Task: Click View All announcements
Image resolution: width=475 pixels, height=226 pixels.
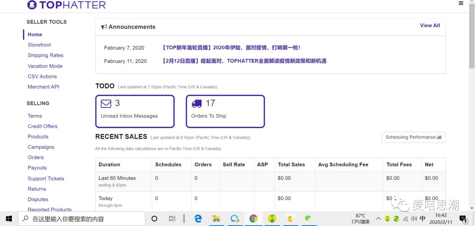Action: (430, 25)
